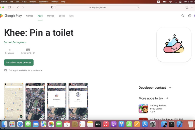The image size is (195, 130).
Task: Switch to the Kids tab
Action: point(72,16)
